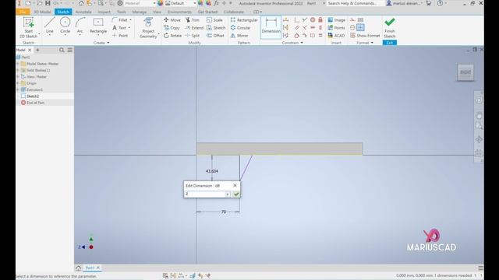499x280 pixels.
Task: Click Finish Sketch
Action: pos(390,28)
